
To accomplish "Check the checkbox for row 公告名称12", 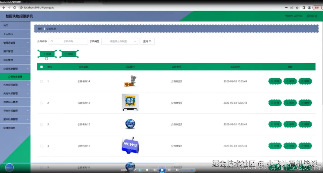I will point(41,125).
